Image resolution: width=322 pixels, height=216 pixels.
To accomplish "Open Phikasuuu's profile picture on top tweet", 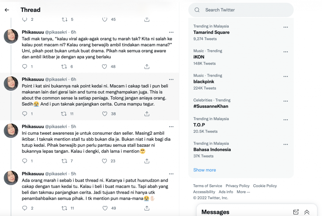I will click(11, 36).
